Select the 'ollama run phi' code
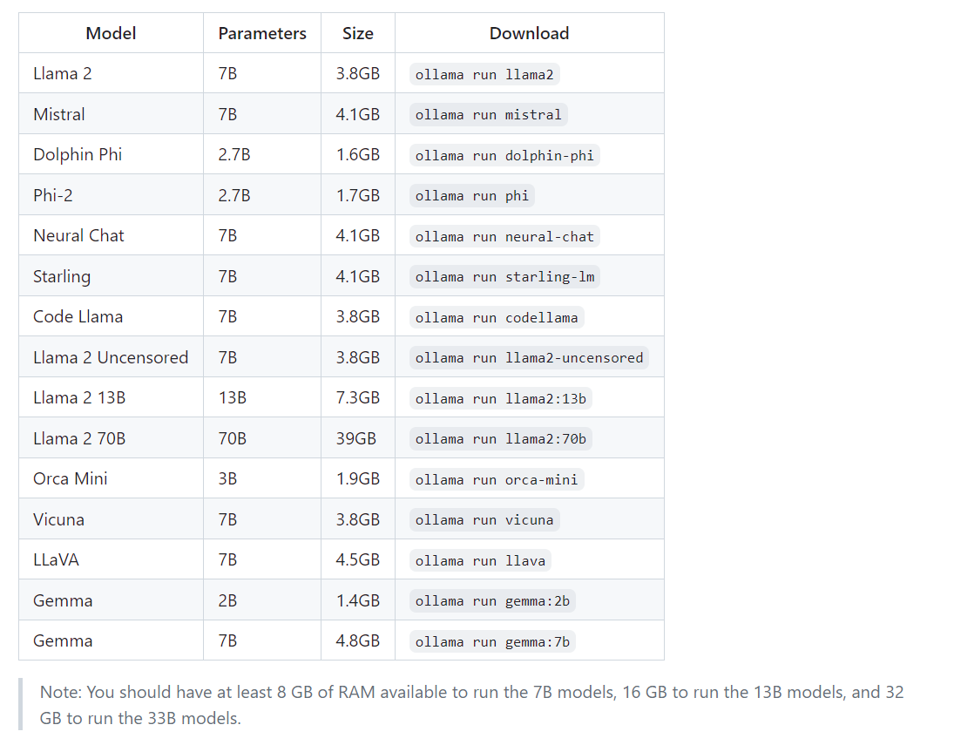The width and height of the screenshot is (954, 752). pos(471,195)
